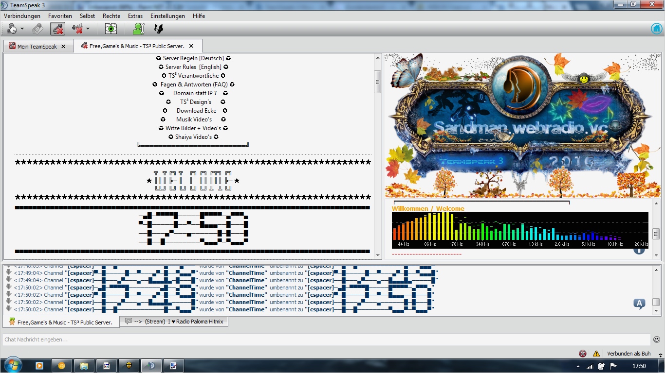Open the Verbindungen menu
This screenshot has height=373, width=665.
(x=22, y=16)
